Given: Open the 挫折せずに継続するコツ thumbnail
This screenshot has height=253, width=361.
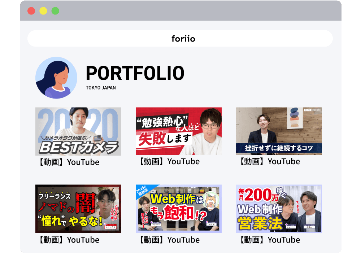Looking at the screenshot, I should tap(279, 131).
